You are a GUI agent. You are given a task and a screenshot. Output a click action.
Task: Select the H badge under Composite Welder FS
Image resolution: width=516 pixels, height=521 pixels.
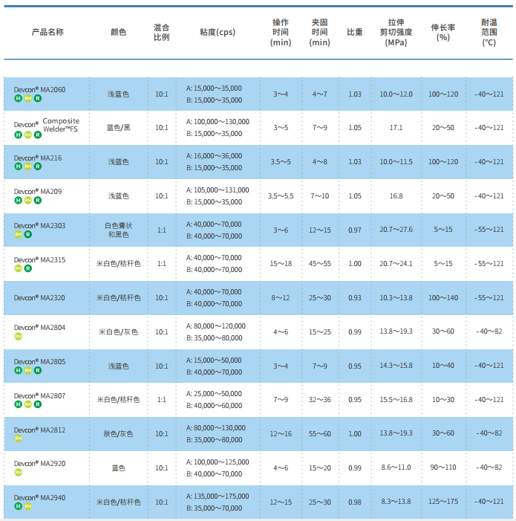(x=19, y=135)
